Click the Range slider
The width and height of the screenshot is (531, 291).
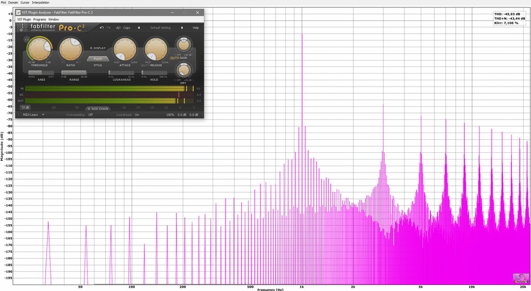(74, 72)
